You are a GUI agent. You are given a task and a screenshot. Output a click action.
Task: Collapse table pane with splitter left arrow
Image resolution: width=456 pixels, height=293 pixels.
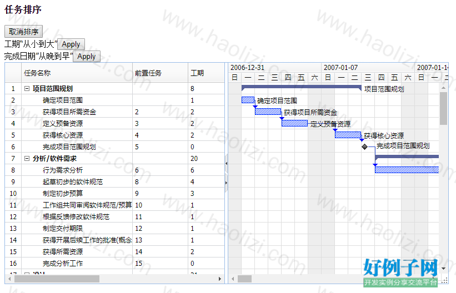pyautogui.click(x=226, y=164)
